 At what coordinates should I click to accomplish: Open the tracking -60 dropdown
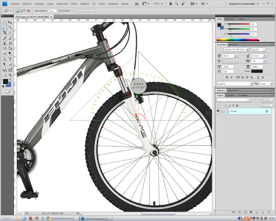(x=264, y=61)
